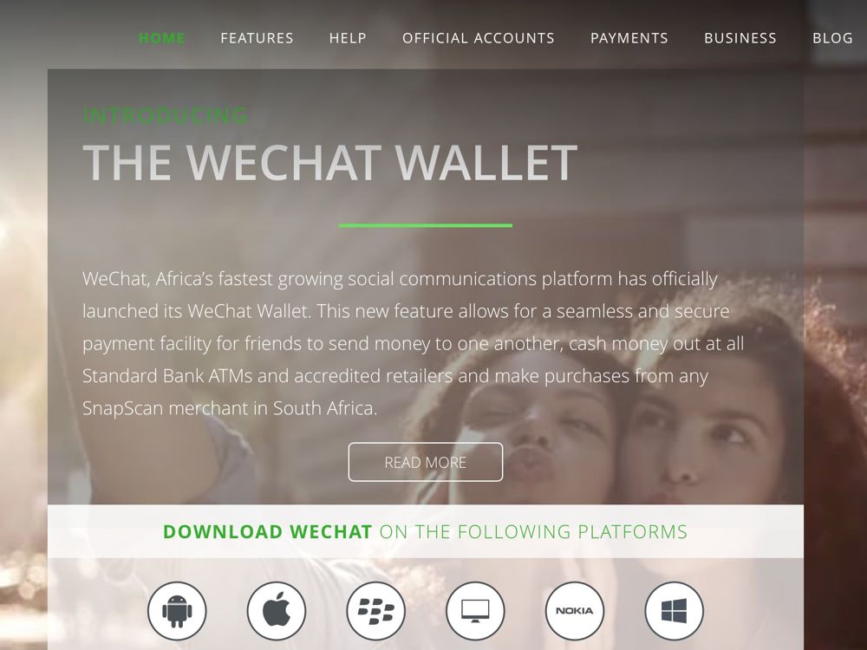Open the Home menu item

(x=161, y=38)
